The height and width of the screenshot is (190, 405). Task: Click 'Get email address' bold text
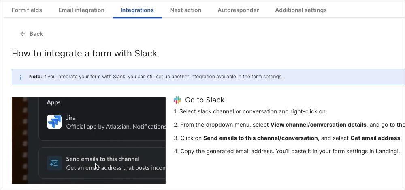pos(375,138)
